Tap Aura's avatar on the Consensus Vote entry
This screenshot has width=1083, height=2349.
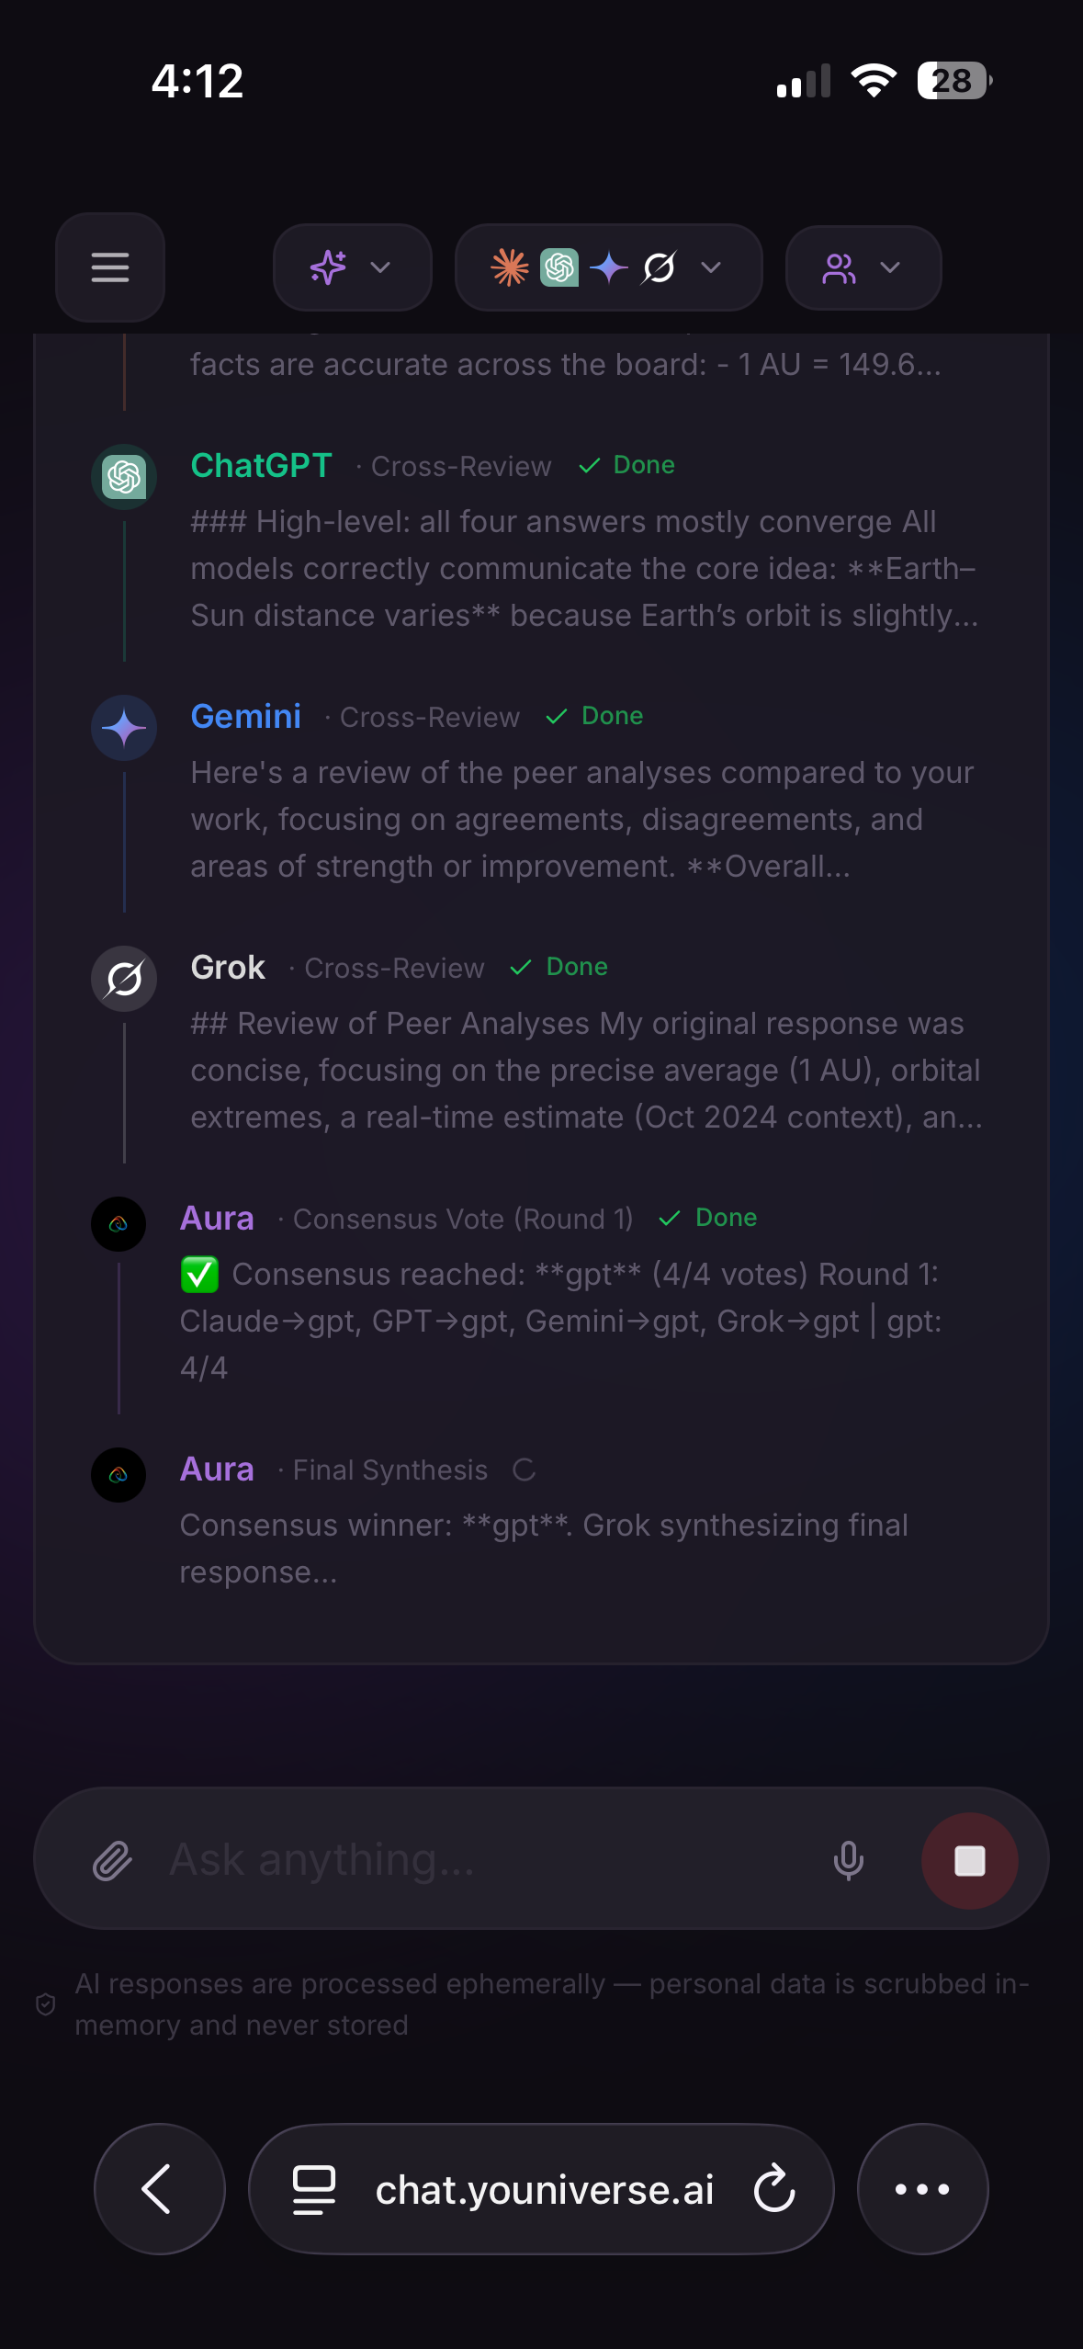[x=119, y=1223]
